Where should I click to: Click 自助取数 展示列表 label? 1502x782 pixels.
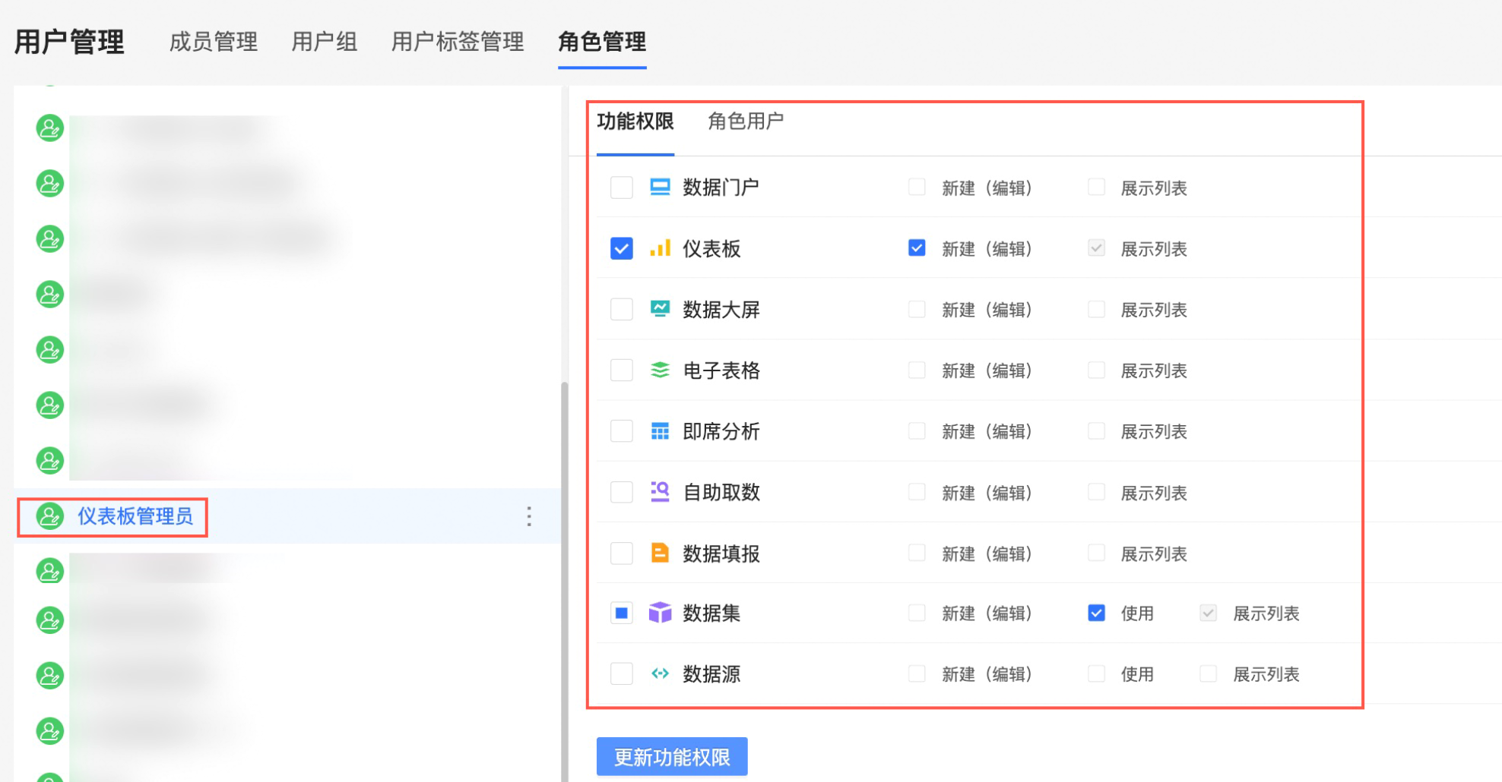pos(1154,493)
